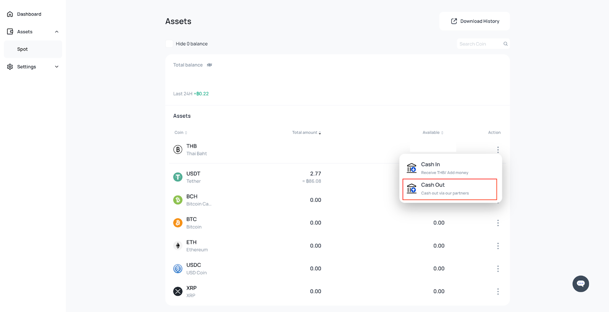Click the Download History button
The width and height of the screenshot is (609, 312).
475,21
